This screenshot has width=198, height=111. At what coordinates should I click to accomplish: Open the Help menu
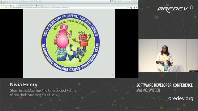[x=41, y=1]
